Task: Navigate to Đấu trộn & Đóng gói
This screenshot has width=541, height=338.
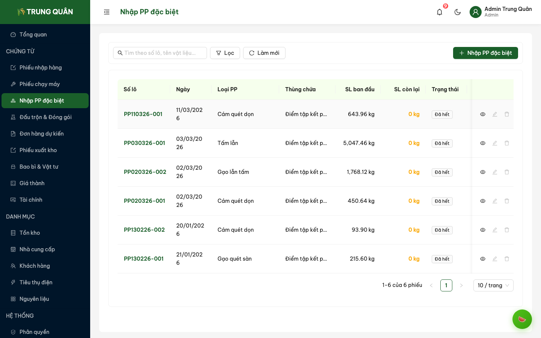Action: pyautogui.click(x=45, y=117)
